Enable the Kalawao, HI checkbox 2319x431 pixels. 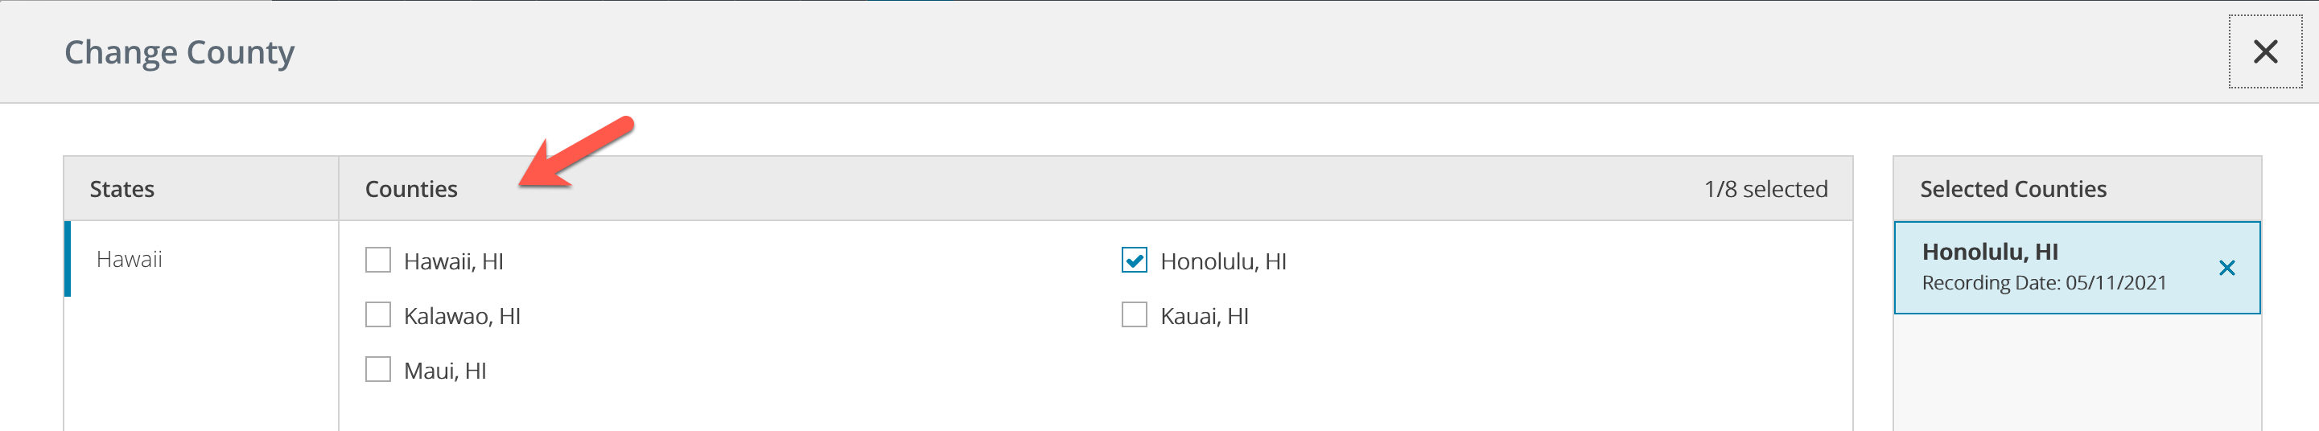click(x=378, y=315)
